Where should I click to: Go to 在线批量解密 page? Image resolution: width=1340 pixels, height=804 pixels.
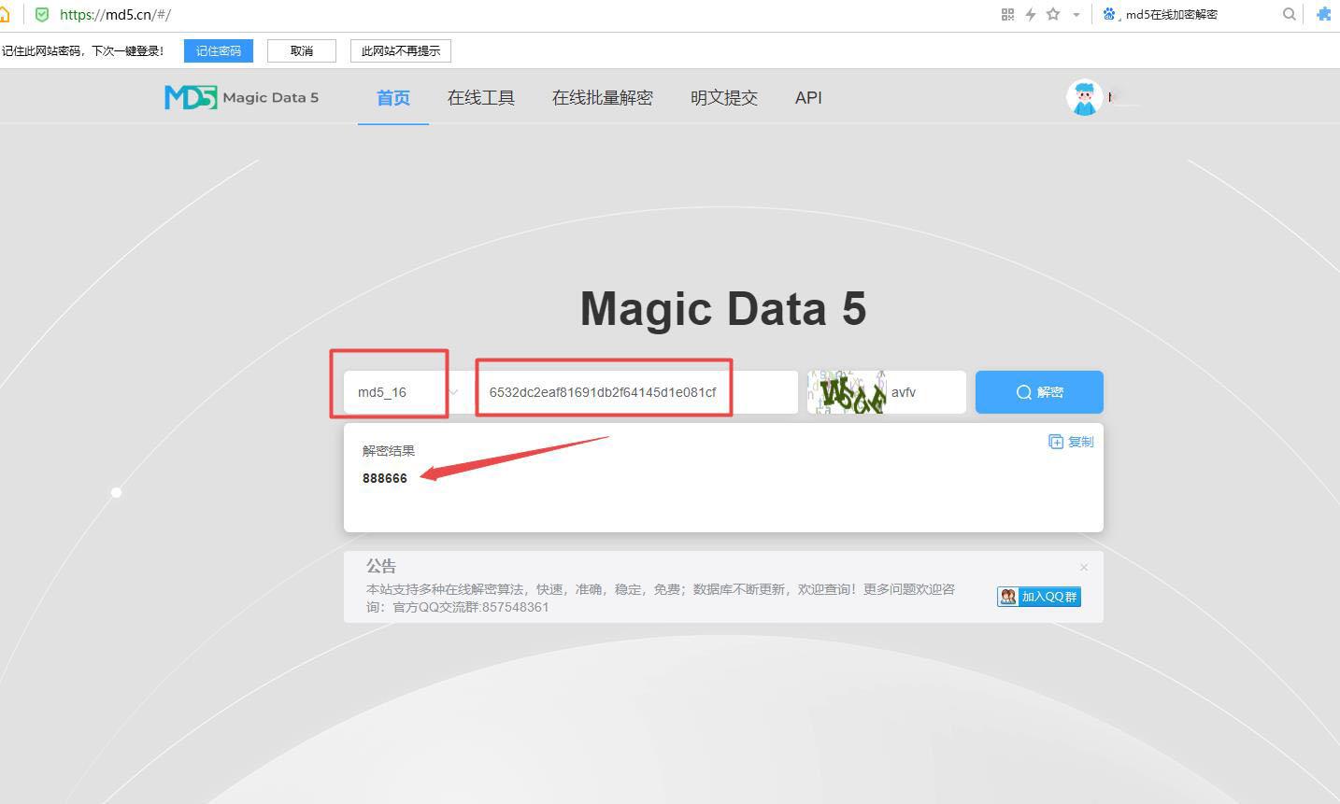coord(603,97)
